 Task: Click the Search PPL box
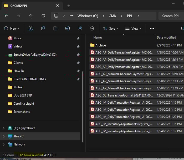click(x=171, y=16)
